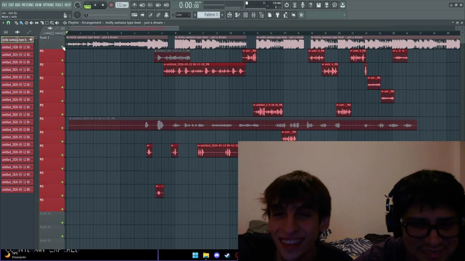This screenshot has width=465, height=261.
Task: Select the Zoom tool in playlist toolbar
Action: (x=52, y=23)
